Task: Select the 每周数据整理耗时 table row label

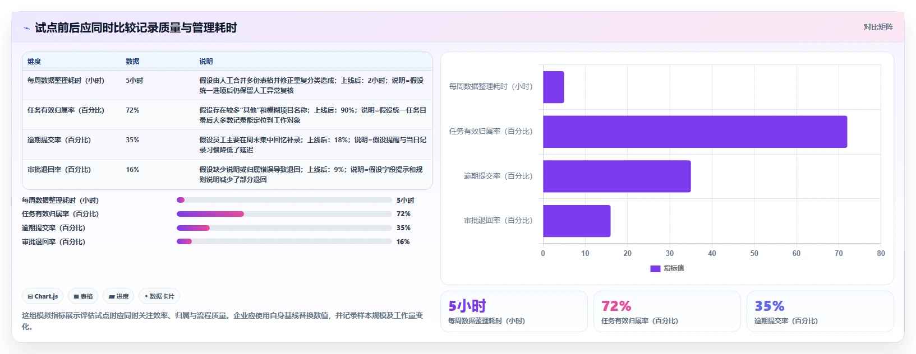Action: (66, 81)
